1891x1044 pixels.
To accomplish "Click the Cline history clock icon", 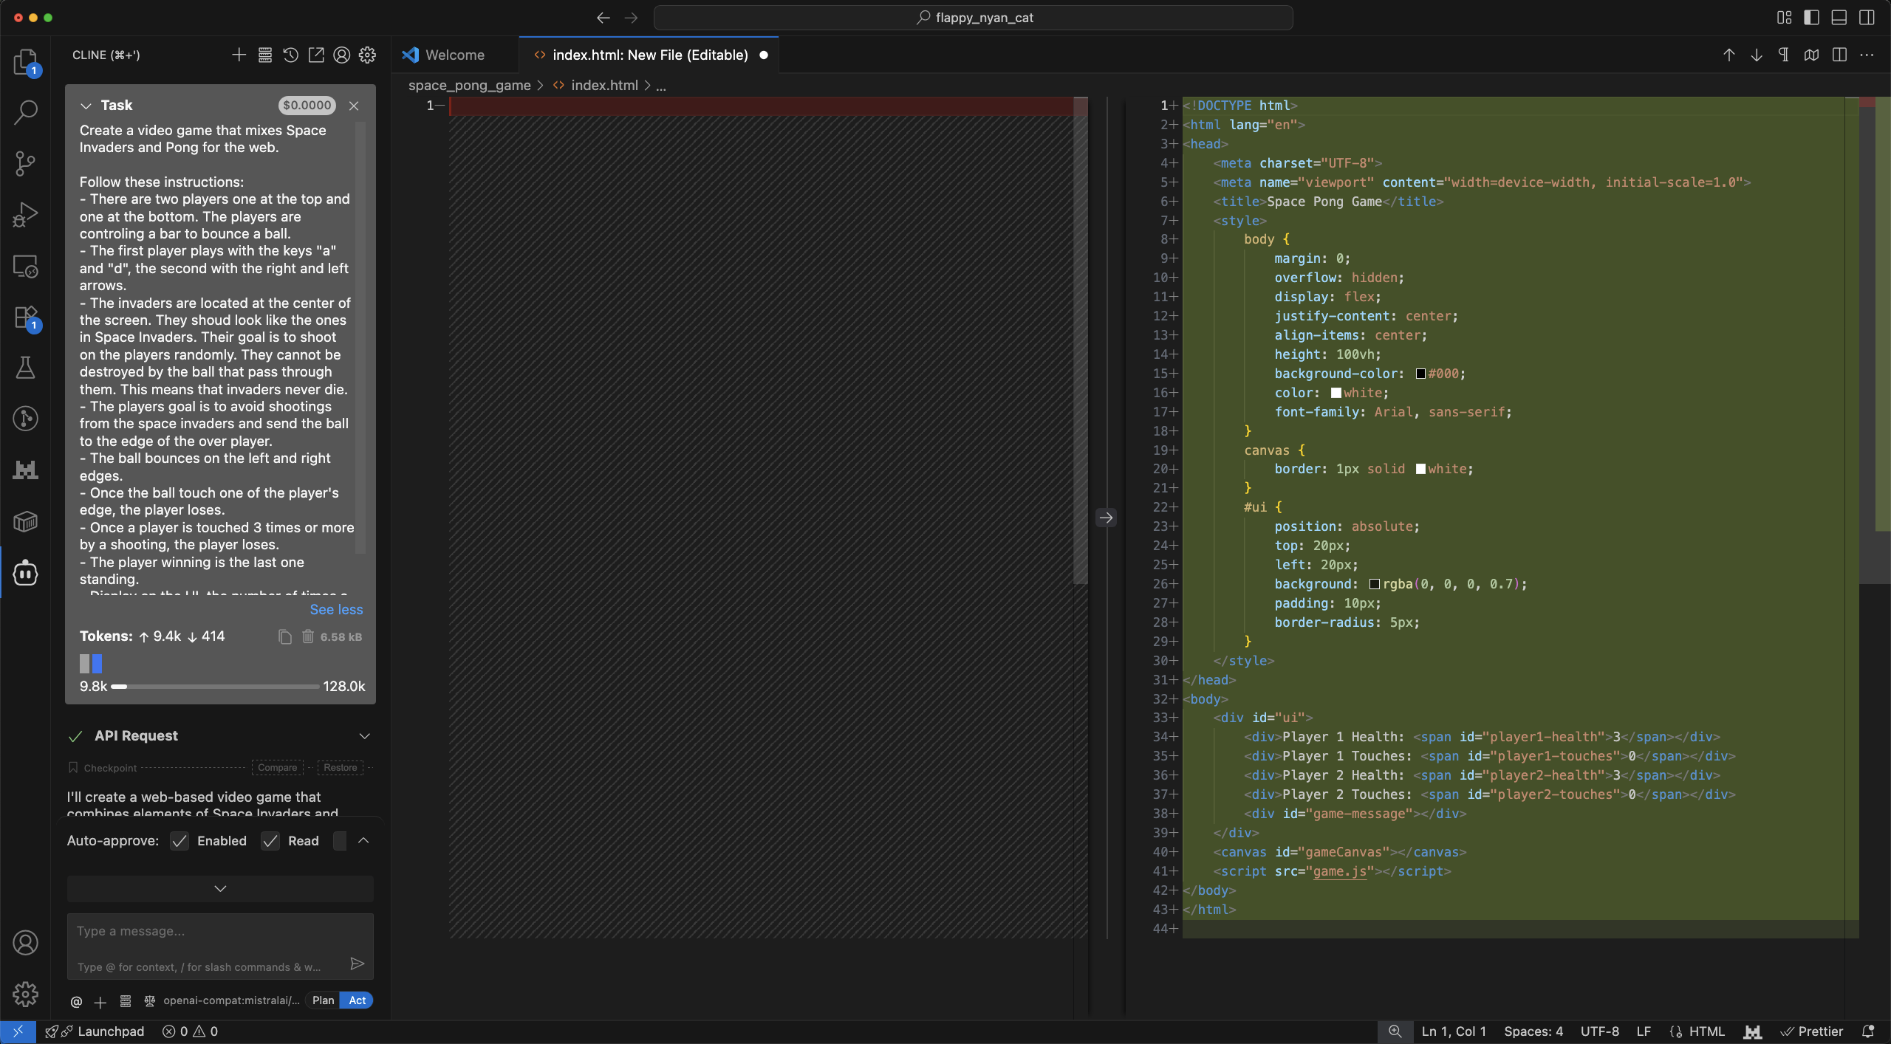I will pyautogui.click(x=290, y=55).
